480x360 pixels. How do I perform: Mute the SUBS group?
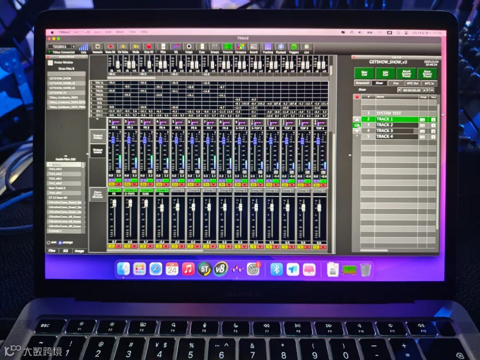(150, 246)
